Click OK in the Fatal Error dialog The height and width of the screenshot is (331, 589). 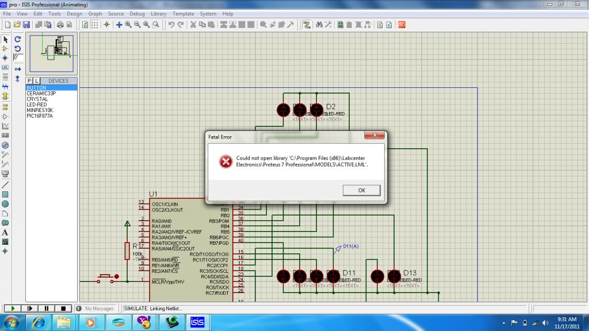[361, 190]
